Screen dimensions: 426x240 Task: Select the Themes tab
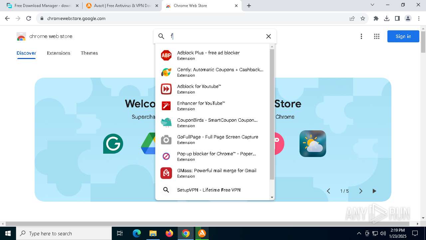[x=89, y=53]
